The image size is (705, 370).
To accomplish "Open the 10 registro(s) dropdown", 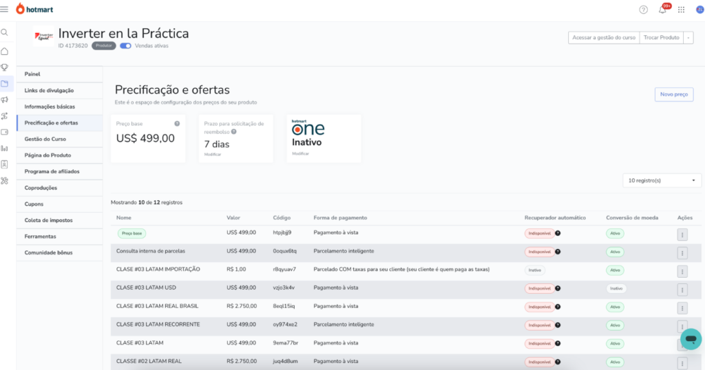I will click(661, 180).
